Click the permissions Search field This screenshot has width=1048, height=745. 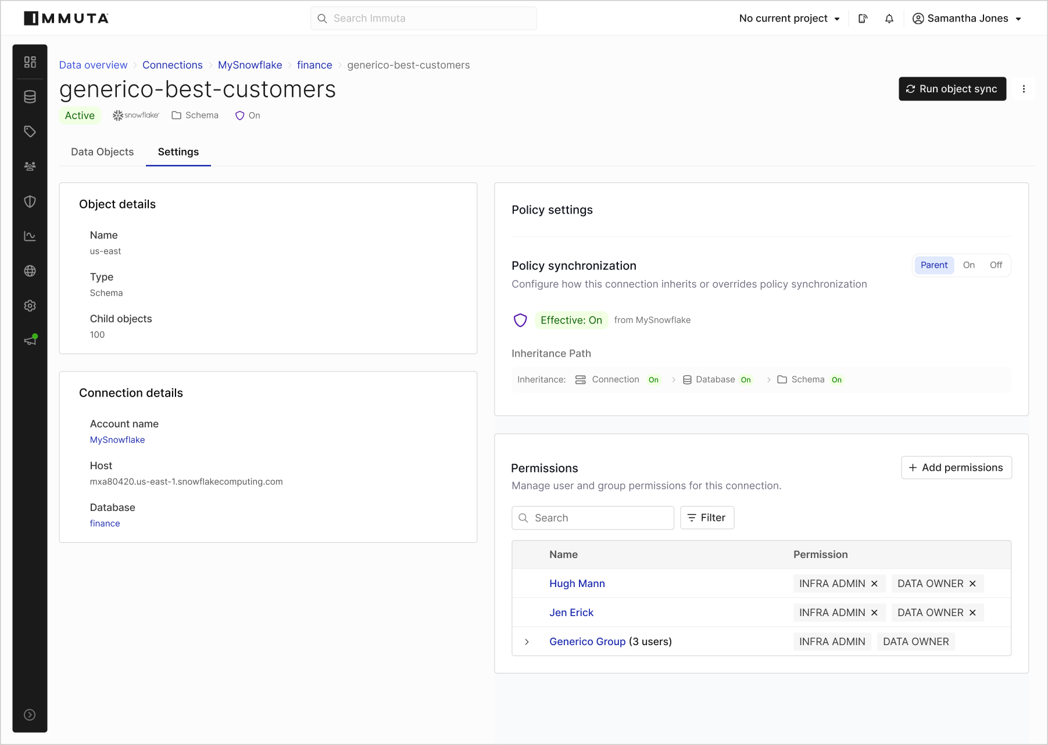[x=593, y=518]
